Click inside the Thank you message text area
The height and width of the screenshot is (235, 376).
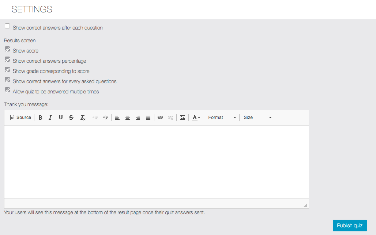tap(156, 162)
